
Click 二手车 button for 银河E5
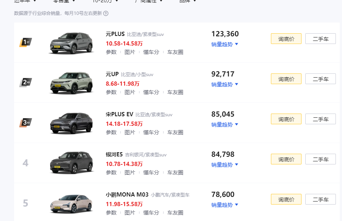320,159
